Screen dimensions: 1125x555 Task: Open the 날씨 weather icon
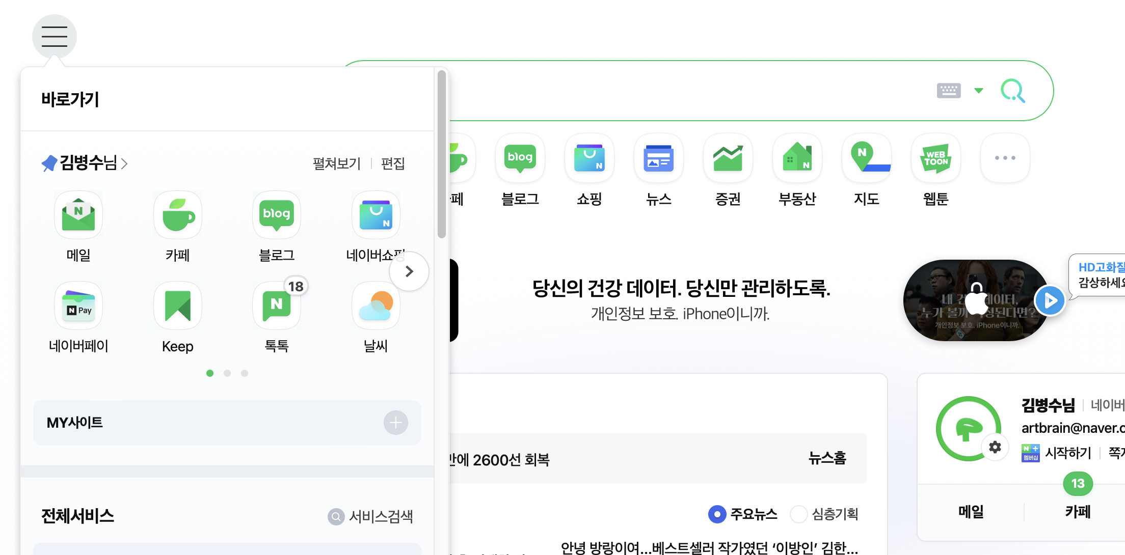[376, 306]
